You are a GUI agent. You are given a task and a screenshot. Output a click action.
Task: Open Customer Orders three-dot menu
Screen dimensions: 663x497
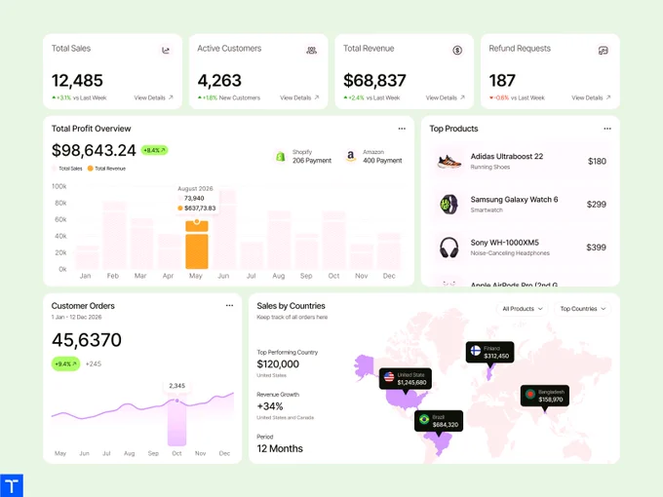pos(229,305)
